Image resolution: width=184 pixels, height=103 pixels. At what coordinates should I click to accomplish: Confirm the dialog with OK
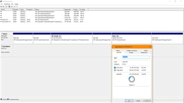(129, 101)
